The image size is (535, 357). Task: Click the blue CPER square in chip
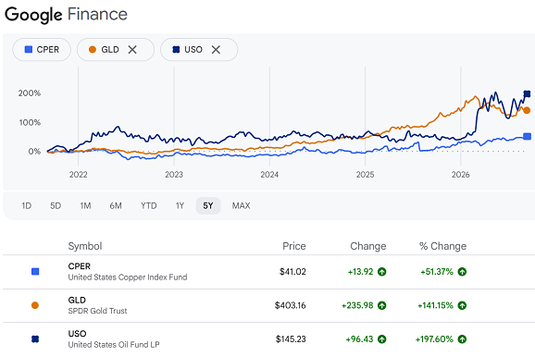(29, 49)
